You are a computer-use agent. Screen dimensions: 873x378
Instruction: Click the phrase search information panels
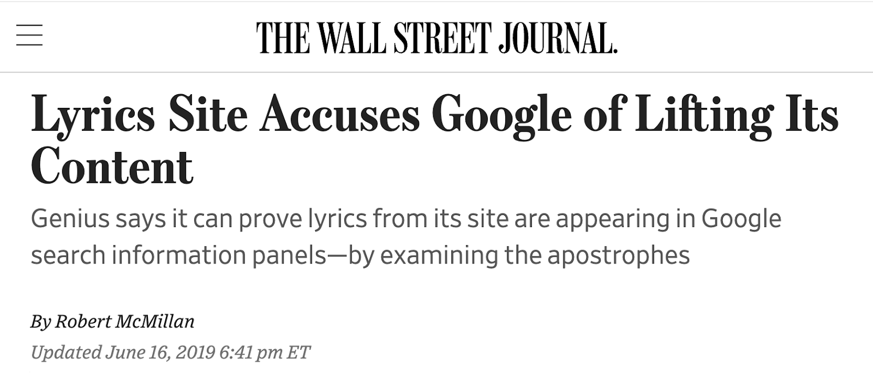point(178,256)
